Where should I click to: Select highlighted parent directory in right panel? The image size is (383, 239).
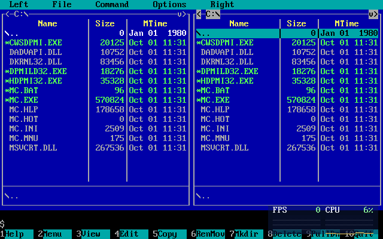point(287,33)
